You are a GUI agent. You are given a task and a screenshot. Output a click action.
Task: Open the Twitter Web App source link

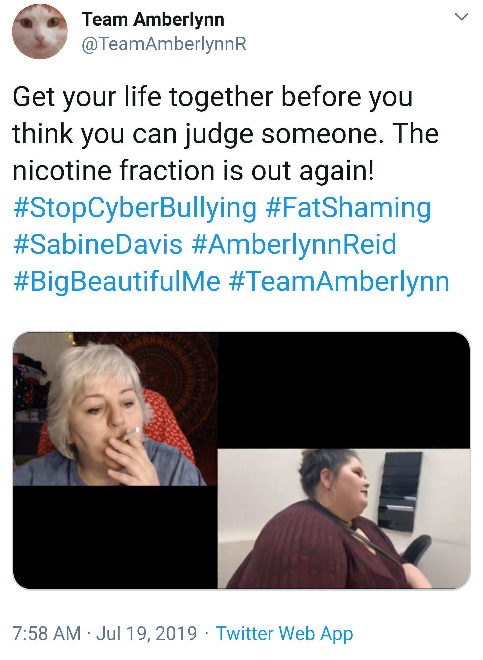click(284, 634)
